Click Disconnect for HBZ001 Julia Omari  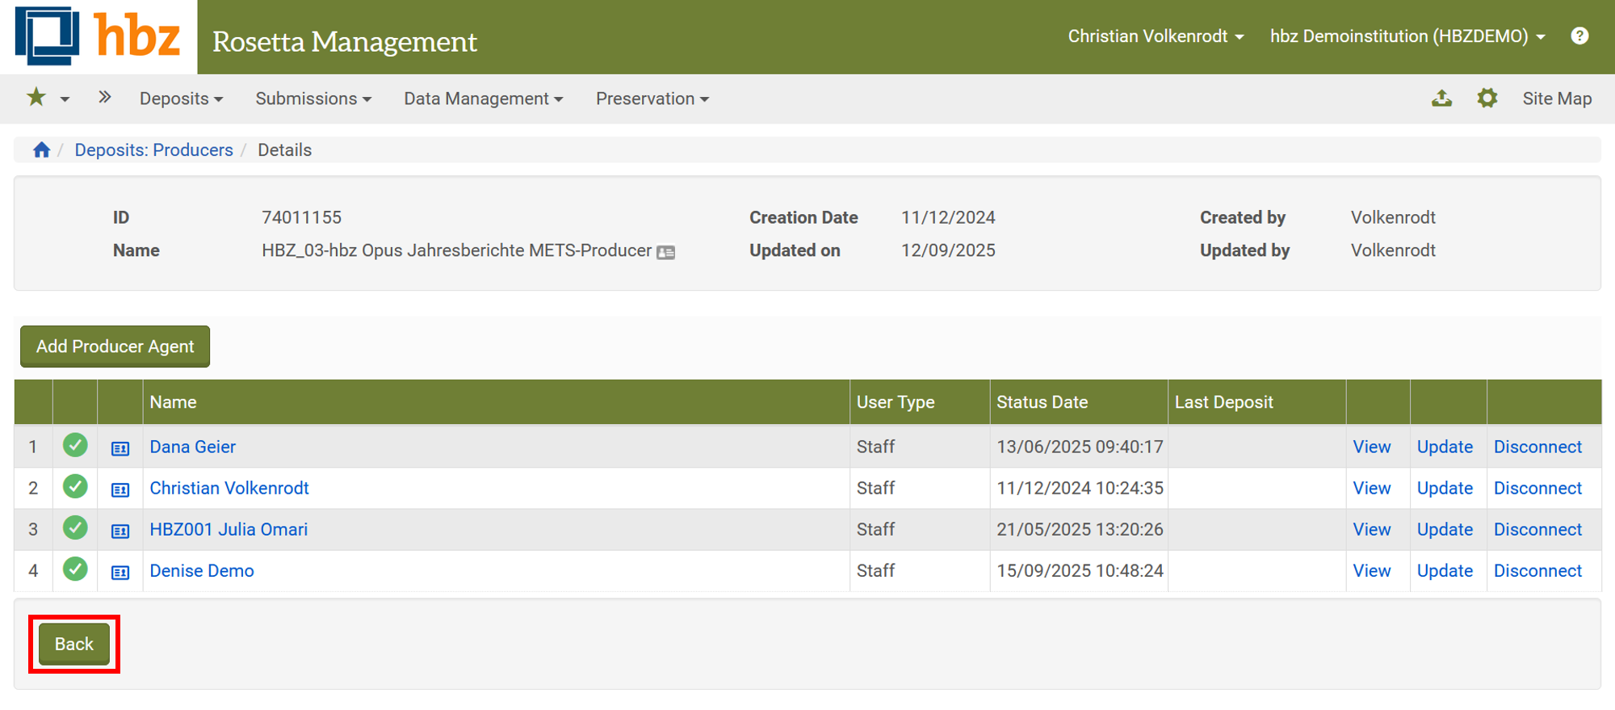(1537, 530)
